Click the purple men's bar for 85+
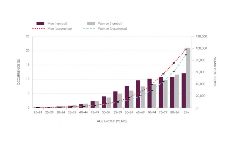The width and height of the screenshot is (240, 148). 184,90
